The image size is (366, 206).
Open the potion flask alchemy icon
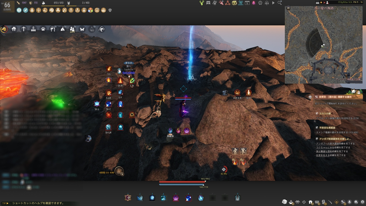click(x=92, y=29)
